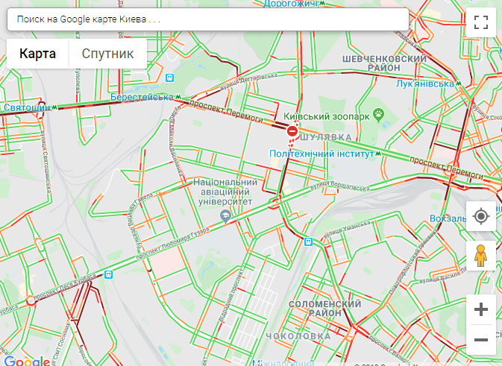The height and width of the screenshot is (366, 502).
Task: Click the Святошин metro station label
Action: tap(27, 107)
